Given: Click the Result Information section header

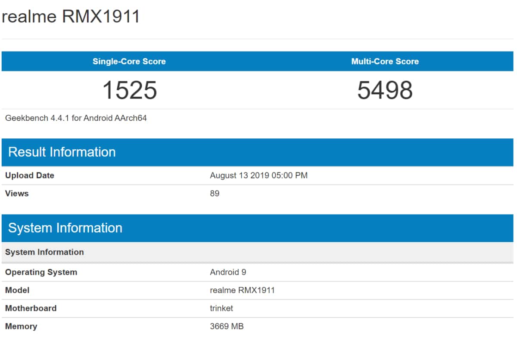Looking at the screenshot, I should tap(62, 152).
